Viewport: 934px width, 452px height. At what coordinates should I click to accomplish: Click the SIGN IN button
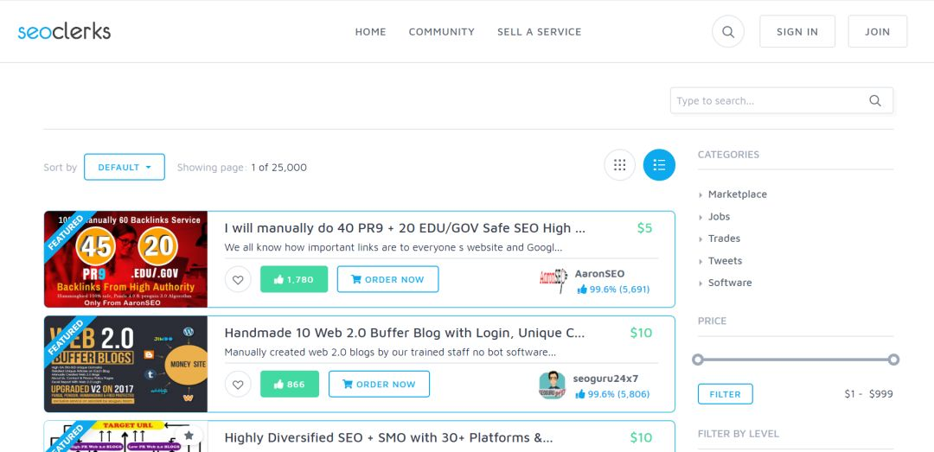797,32
